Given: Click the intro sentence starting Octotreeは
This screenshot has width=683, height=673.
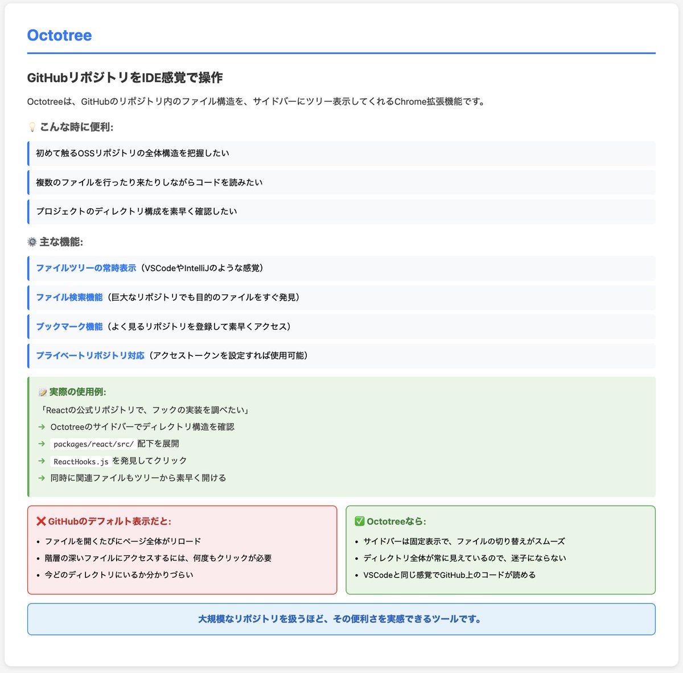Looking at the screenshot, I should [x=256, y=102].
